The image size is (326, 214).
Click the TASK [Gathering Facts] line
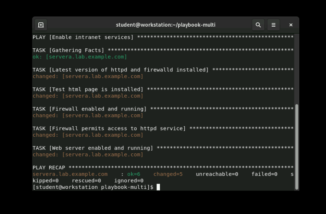tap(163, 50)
